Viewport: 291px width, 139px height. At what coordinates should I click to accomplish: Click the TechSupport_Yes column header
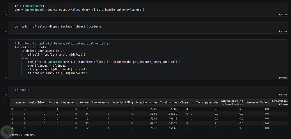[207, 103]
